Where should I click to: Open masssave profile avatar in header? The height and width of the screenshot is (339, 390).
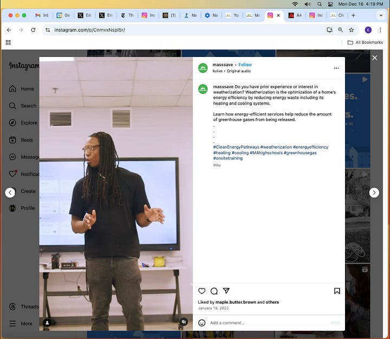pyautogui.click(x=203, y=68)
